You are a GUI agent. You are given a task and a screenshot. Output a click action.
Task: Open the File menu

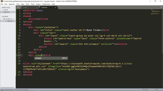[x=2, y=4]
